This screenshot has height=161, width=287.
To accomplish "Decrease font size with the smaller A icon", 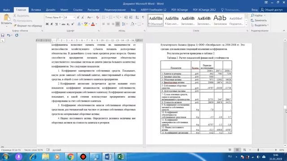I will pyautogui.click(x=83, y=17).
